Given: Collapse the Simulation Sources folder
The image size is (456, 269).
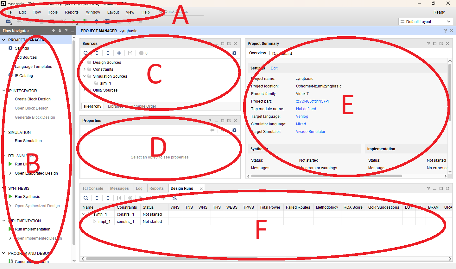Looking at the screenshot, I should (85, 76).
